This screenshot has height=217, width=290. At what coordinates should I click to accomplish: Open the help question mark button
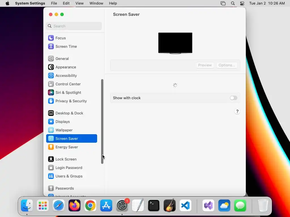[237, 111]
